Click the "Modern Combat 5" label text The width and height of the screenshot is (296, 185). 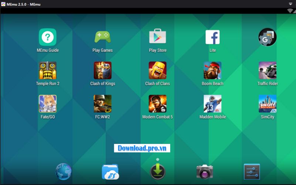(158, 117)
